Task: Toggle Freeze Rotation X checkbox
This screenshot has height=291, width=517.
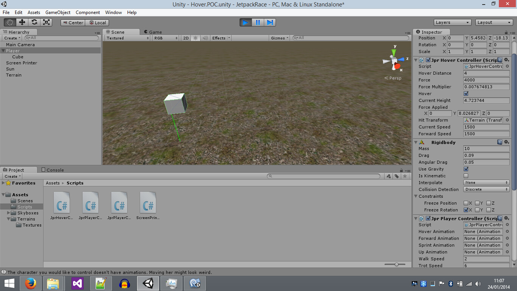Action: pyautogui.click(x=466, y=210)
